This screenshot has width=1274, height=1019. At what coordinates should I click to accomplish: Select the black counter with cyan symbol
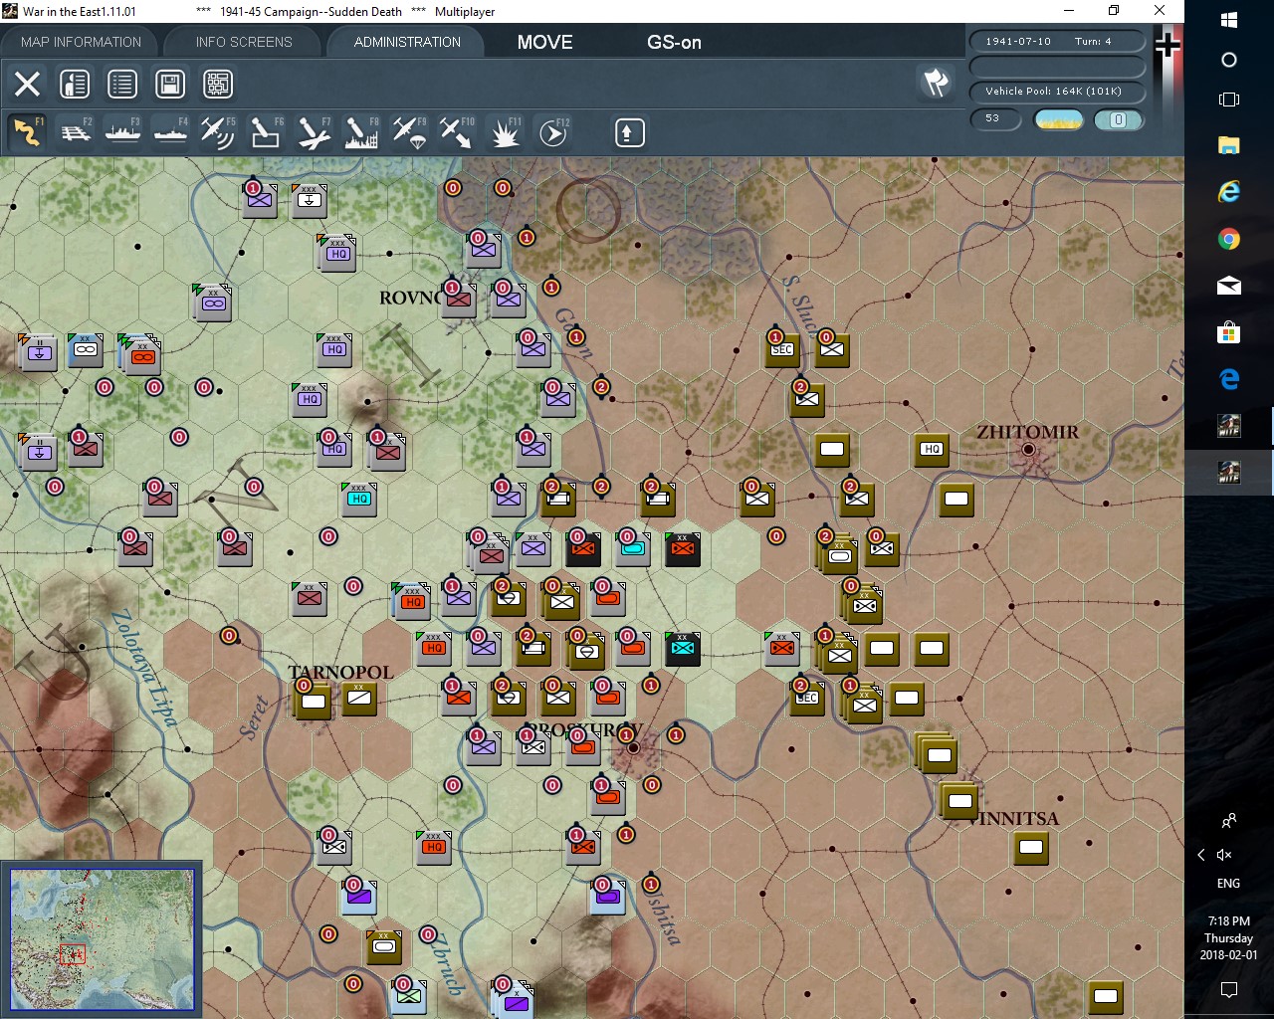click(682, 648)
